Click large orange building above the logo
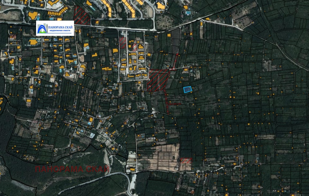This screenshot has height=196, width=309. coord(33,15)
